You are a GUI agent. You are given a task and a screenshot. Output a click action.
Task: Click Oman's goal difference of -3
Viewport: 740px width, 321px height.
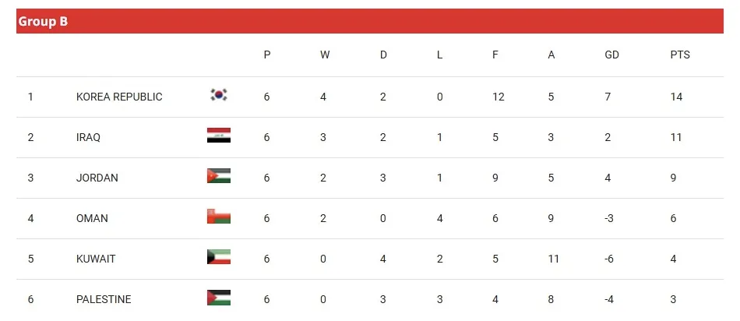(610, 218)
